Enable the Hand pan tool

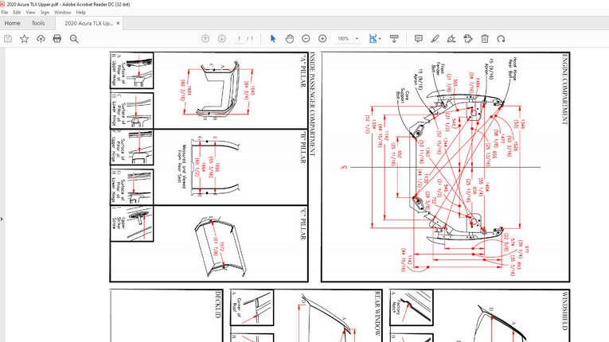coord(290,38)
